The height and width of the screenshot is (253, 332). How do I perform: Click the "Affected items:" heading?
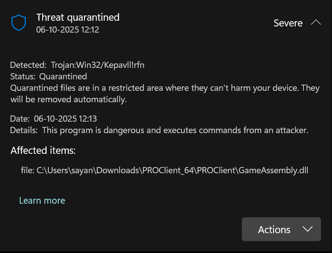pyautogui.click(x=43, y=150)
